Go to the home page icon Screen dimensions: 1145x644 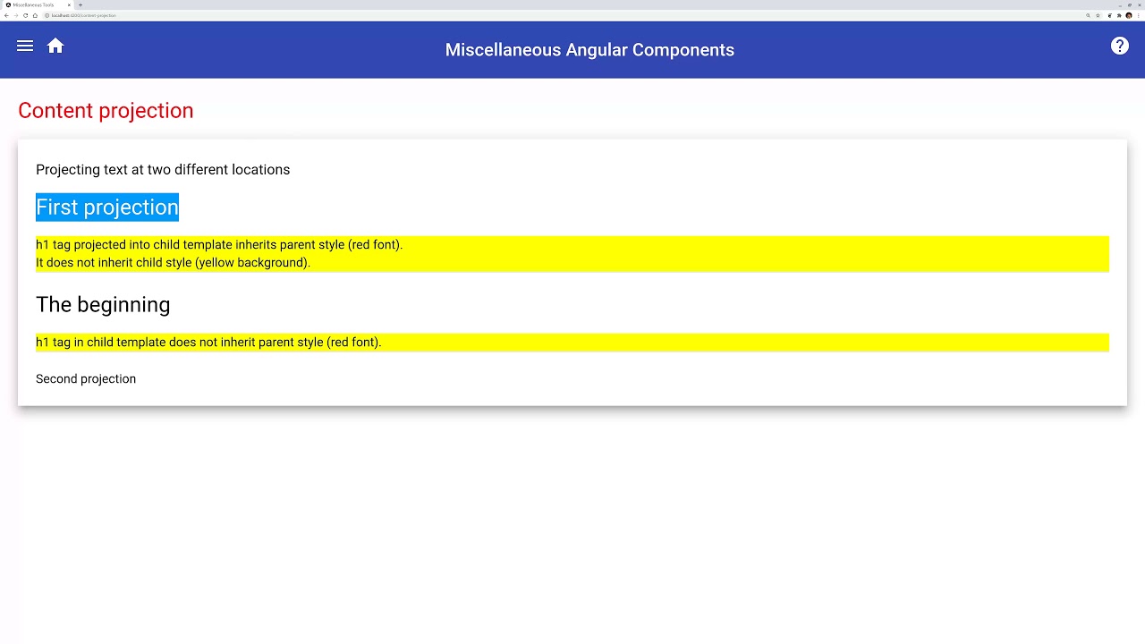55,46
